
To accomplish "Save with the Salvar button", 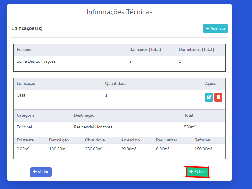I will [x=197, y=172].
